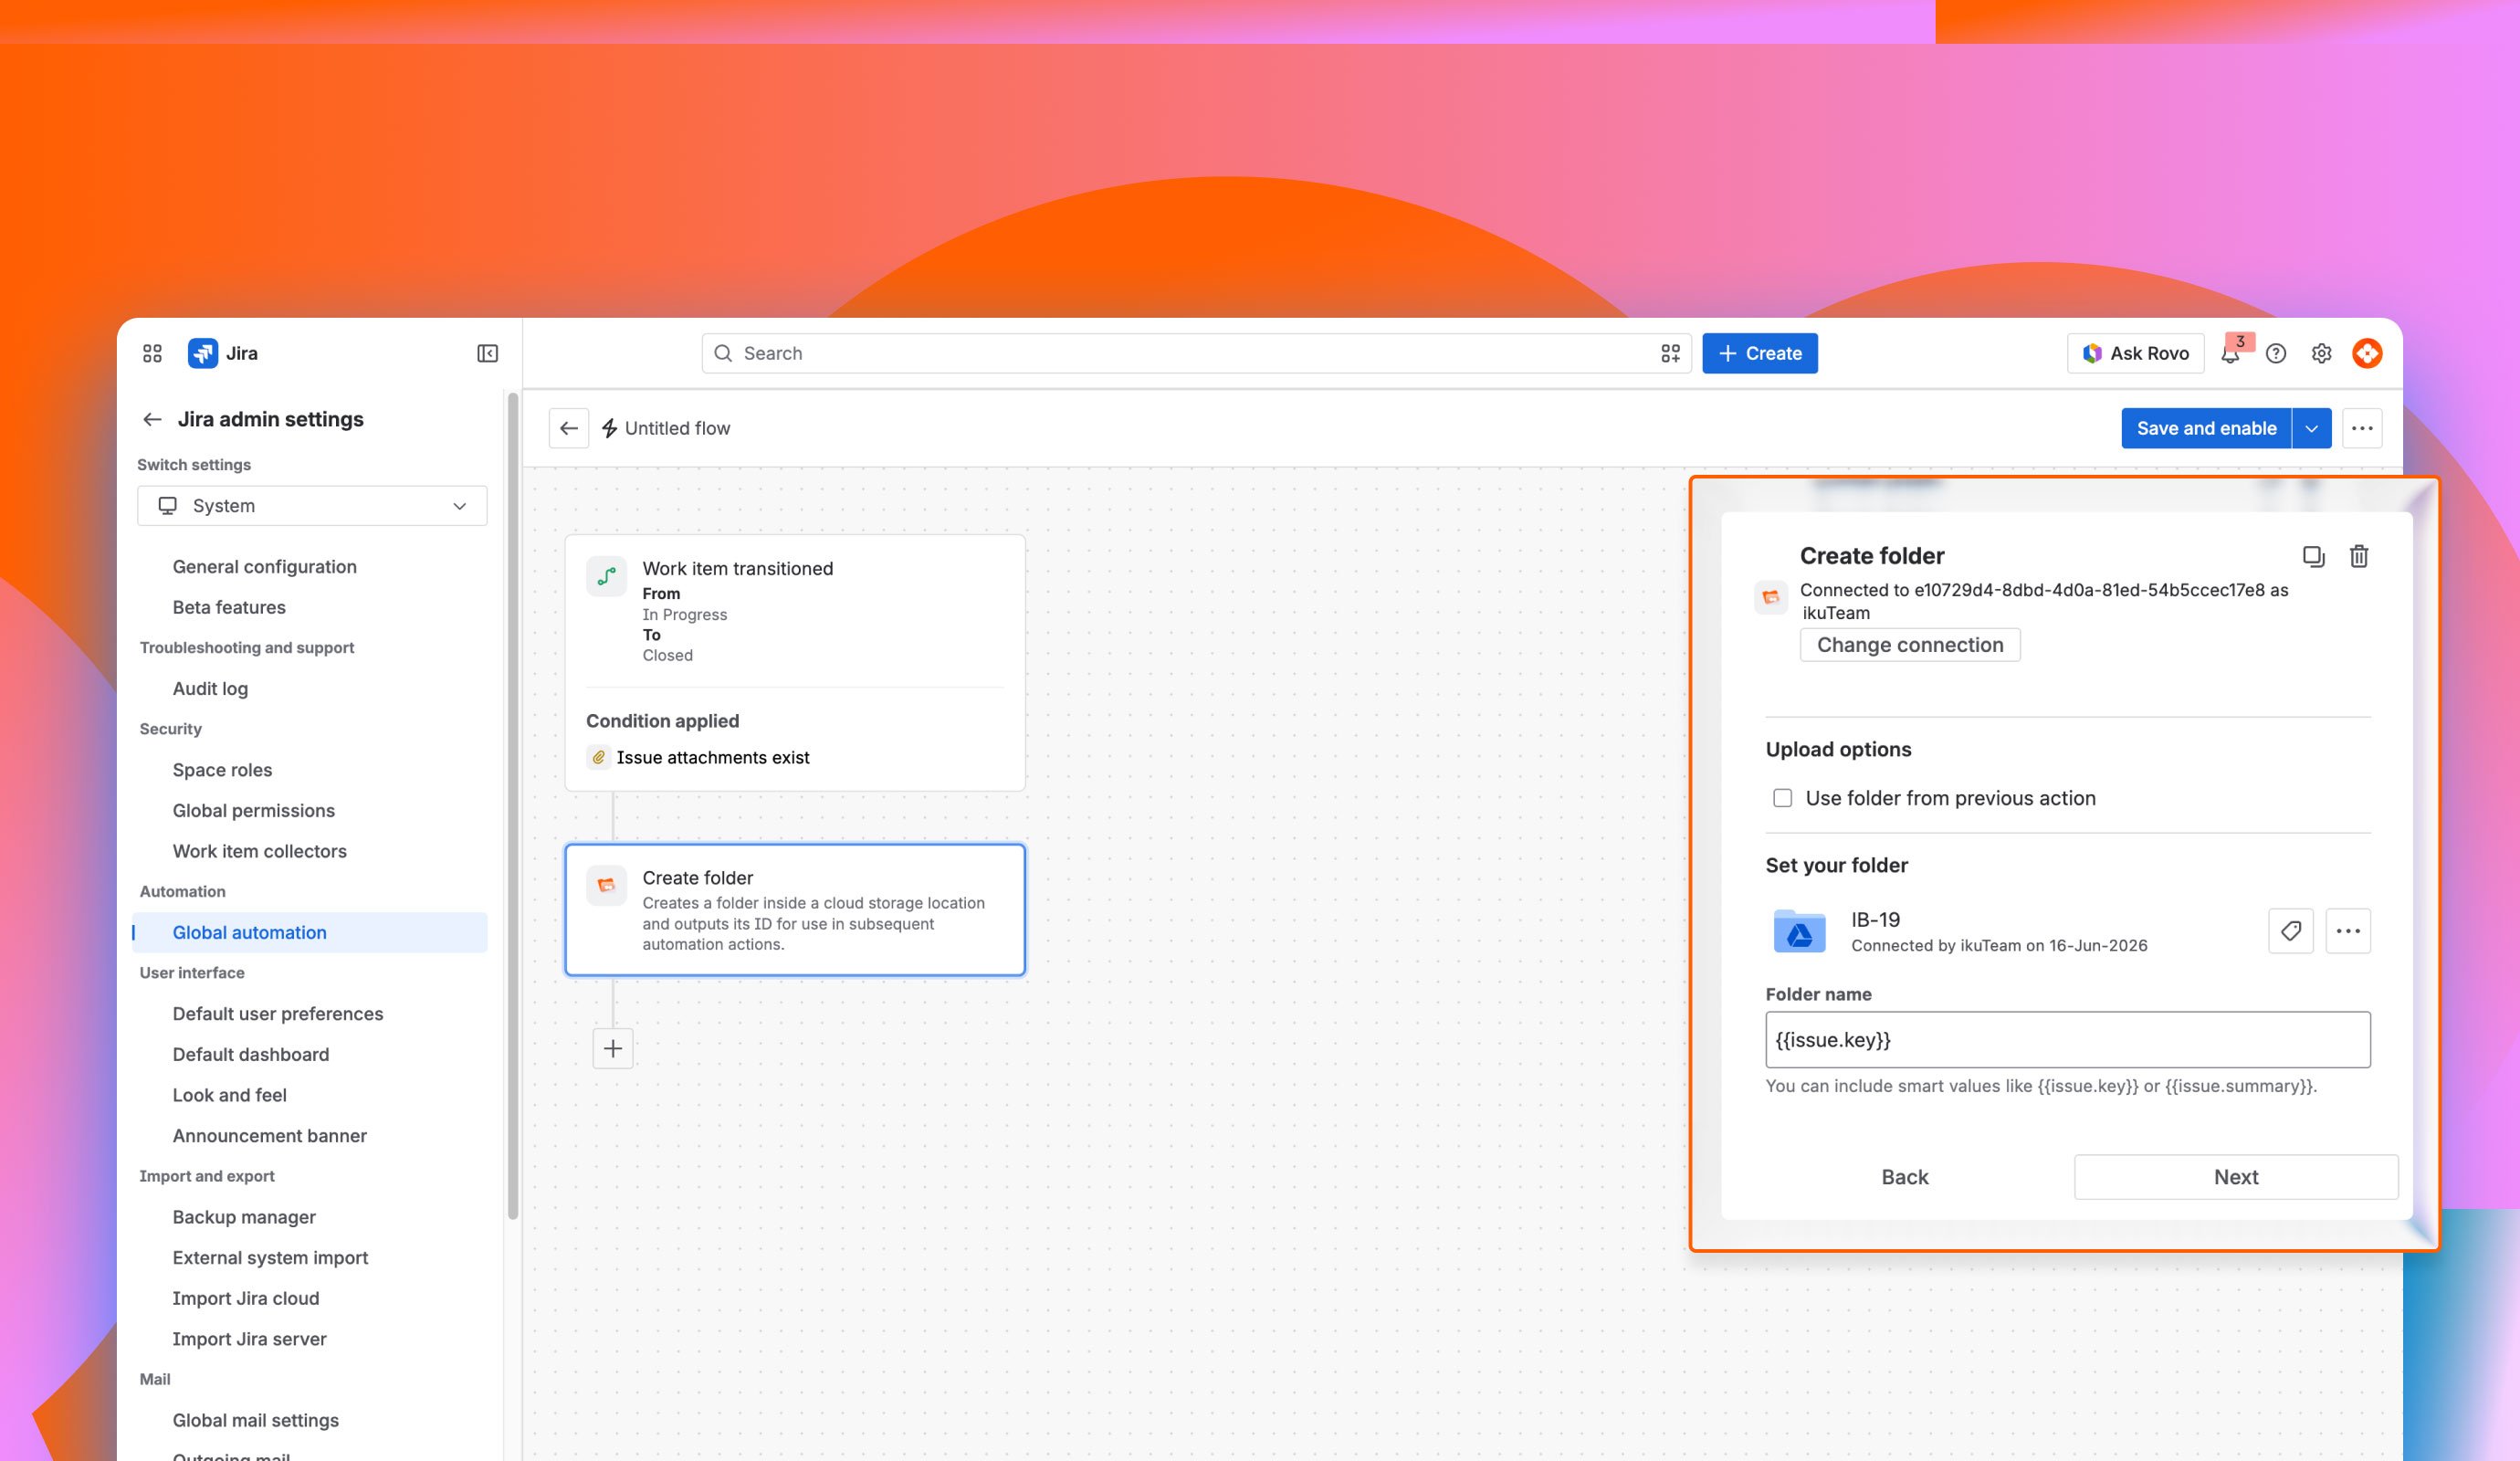Open the System switch settings dropdown

312,506
